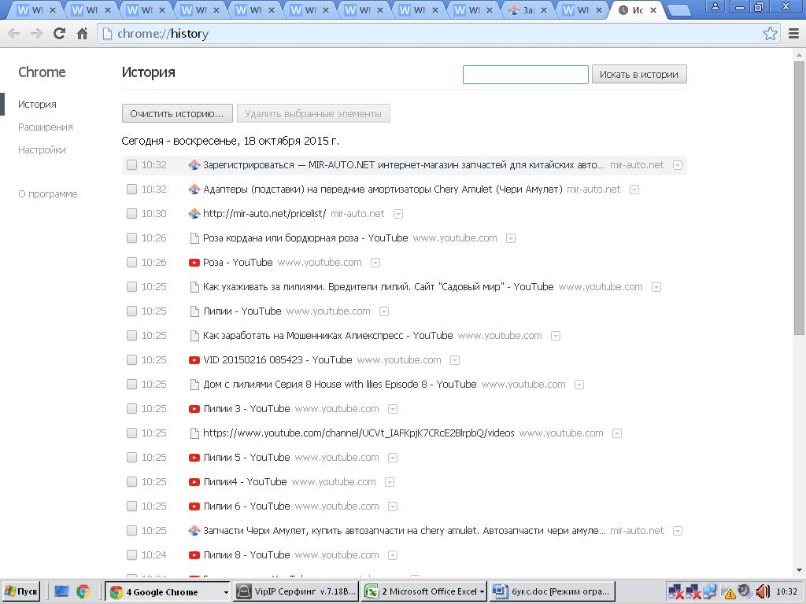Open the 'Запчасти Чери Амулет' history link
The height and width of the screenshot is (604, 806).
(405, 531)
